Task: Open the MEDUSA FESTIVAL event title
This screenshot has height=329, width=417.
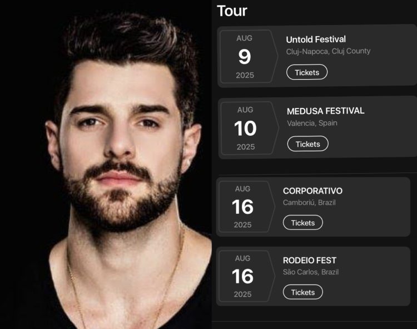Action: tap(325, 111)
